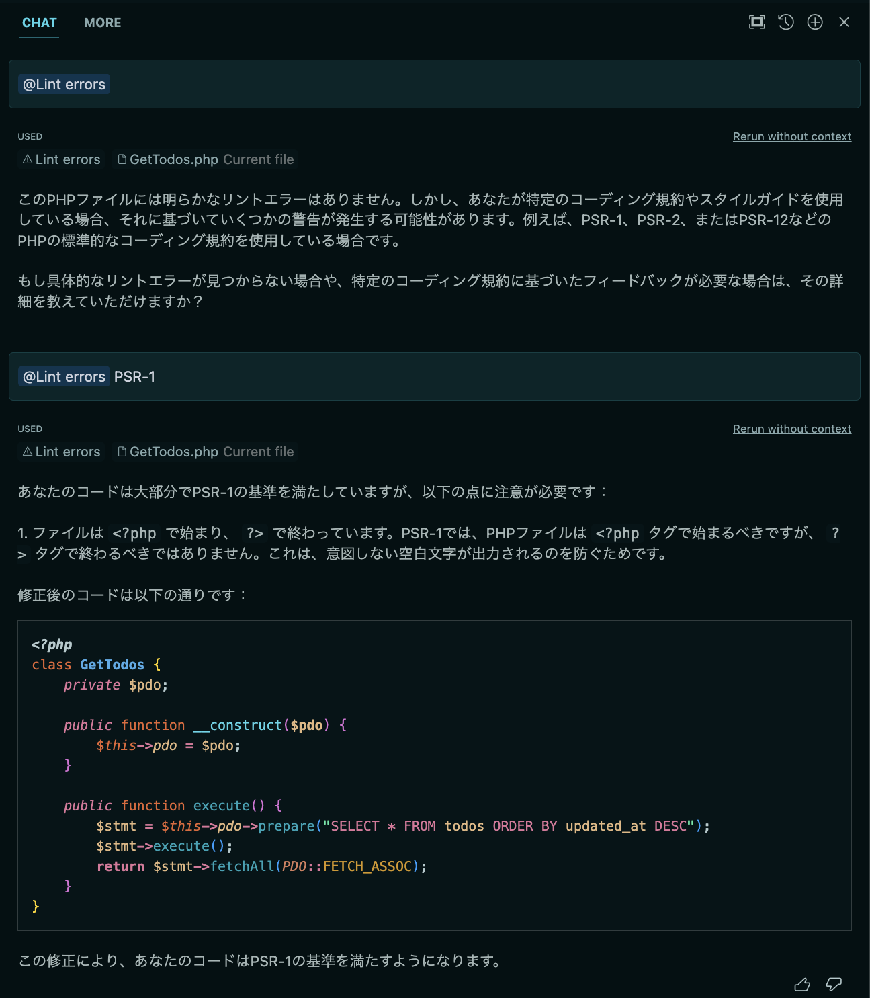Expand chat into full editor view
The image size is (870, 998).
[x=756, y=22]
